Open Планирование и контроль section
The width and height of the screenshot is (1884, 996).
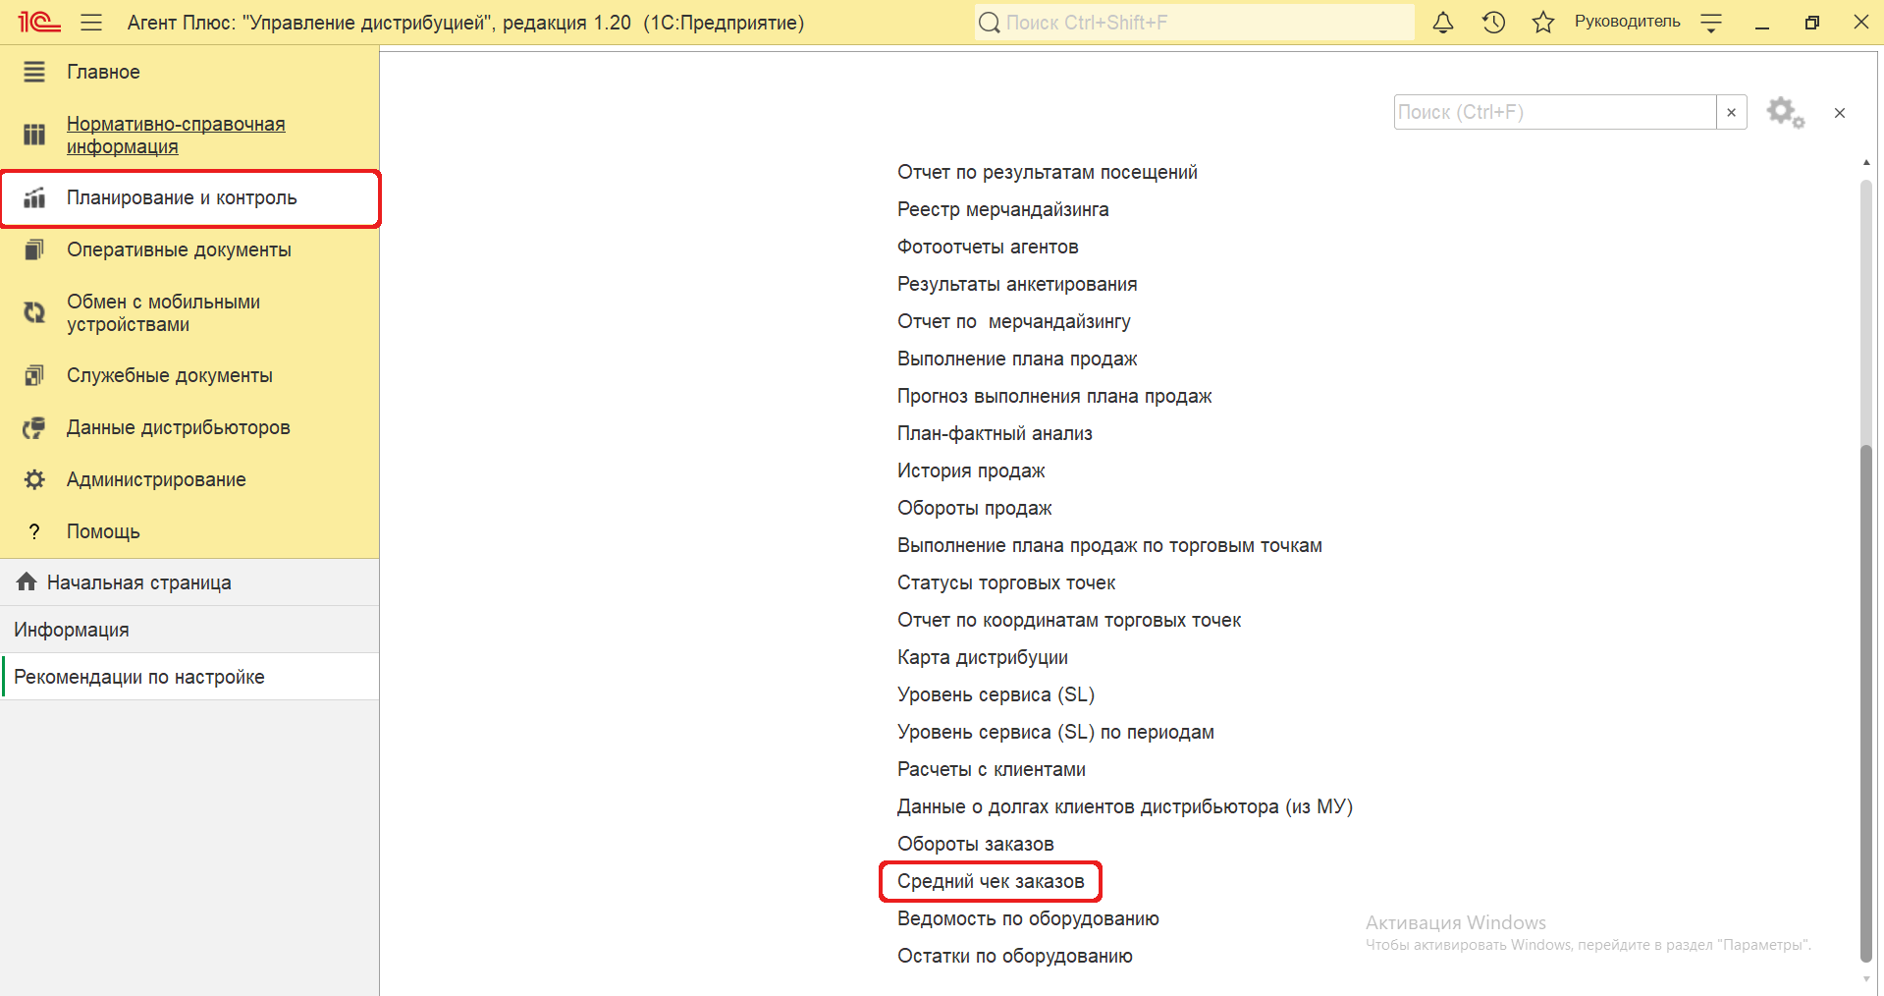182,197
